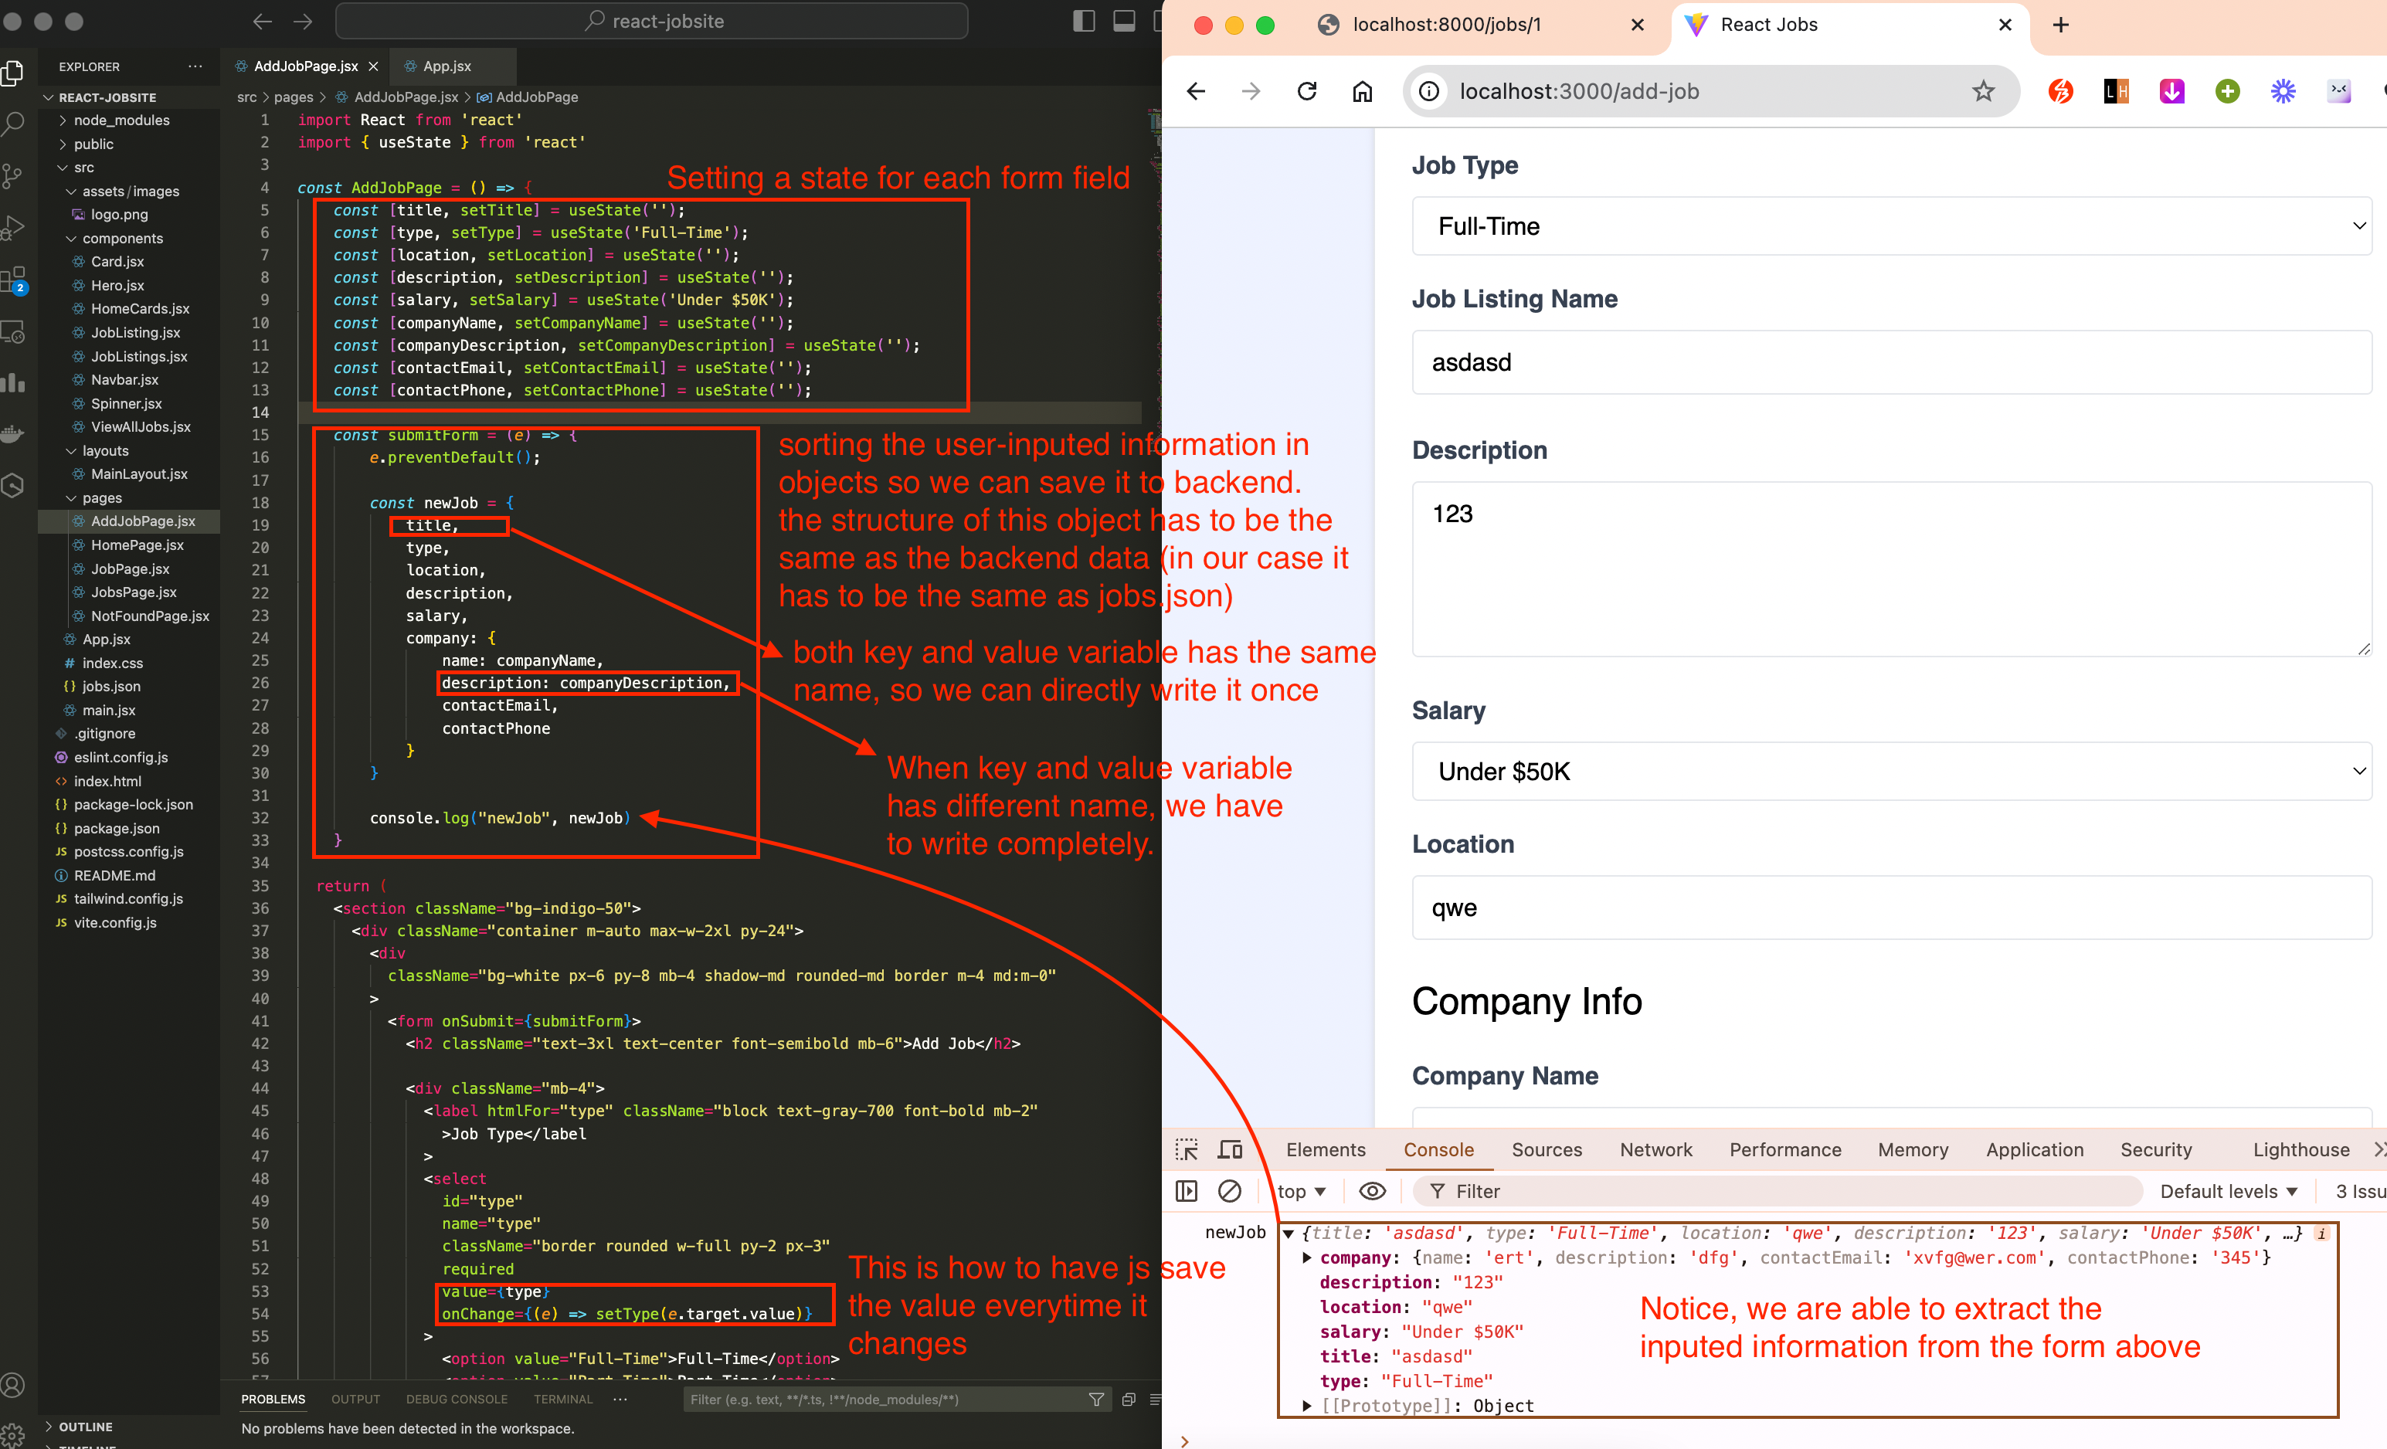Click the Description textarea
This screenshot has width=2387, height=1449.
(x=1892, y=568)
